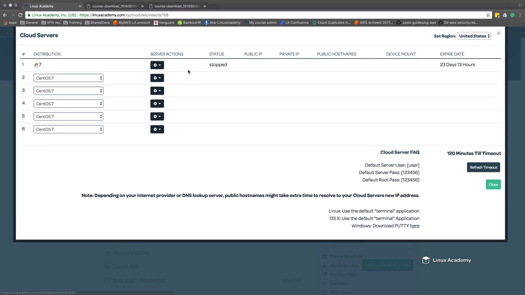525x295 pixels.
Task: Click the Cloud Servers dialog title
Action: pyautogui.click(x=39, y=35)
